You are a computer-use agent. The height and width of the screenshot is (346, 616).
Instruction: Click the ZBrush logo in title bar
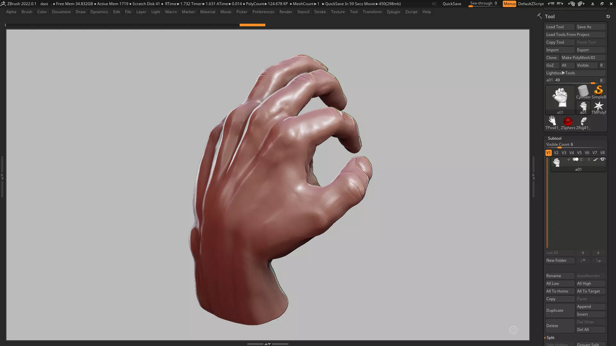(x=3, y=4)
